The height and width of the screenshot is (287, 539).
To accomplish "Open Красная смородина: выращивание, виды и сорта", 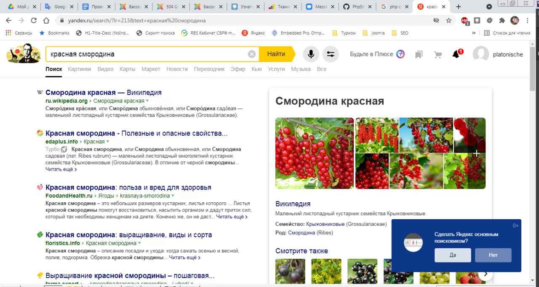I will 129,235.
